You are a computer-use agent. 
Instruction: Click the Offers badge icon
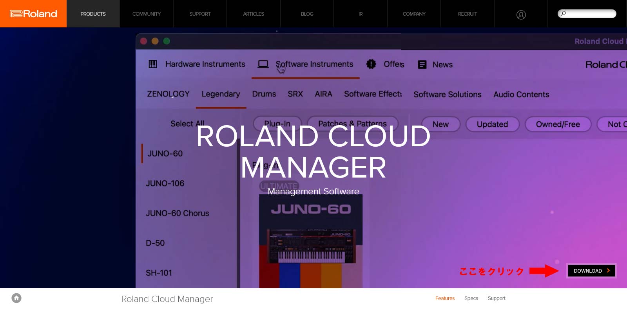(371, 64)
